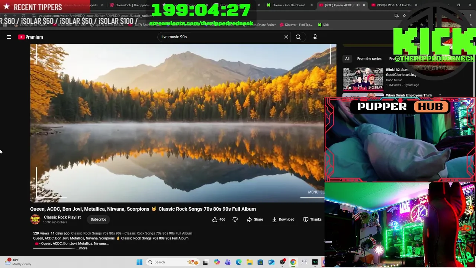Image resolution: width=476 pixels, height=268 pixels.
Task: Run search with the magnifier button
Action: click(x=298, y=37)
